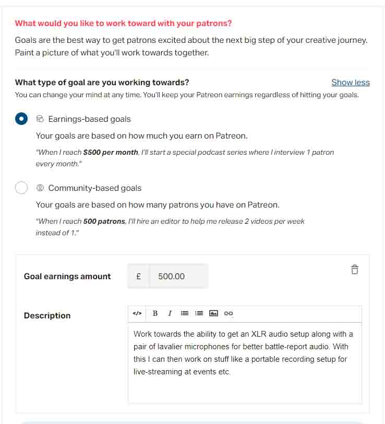This screenshot has height=424, width=385.
Task: Click the Community-based goals label text
Action: coord(94,188)
